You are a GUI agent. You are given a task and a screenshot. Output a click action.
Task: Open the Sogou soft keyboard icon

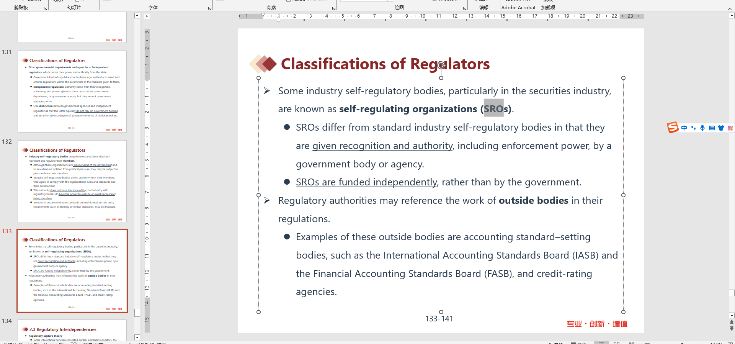712,128
